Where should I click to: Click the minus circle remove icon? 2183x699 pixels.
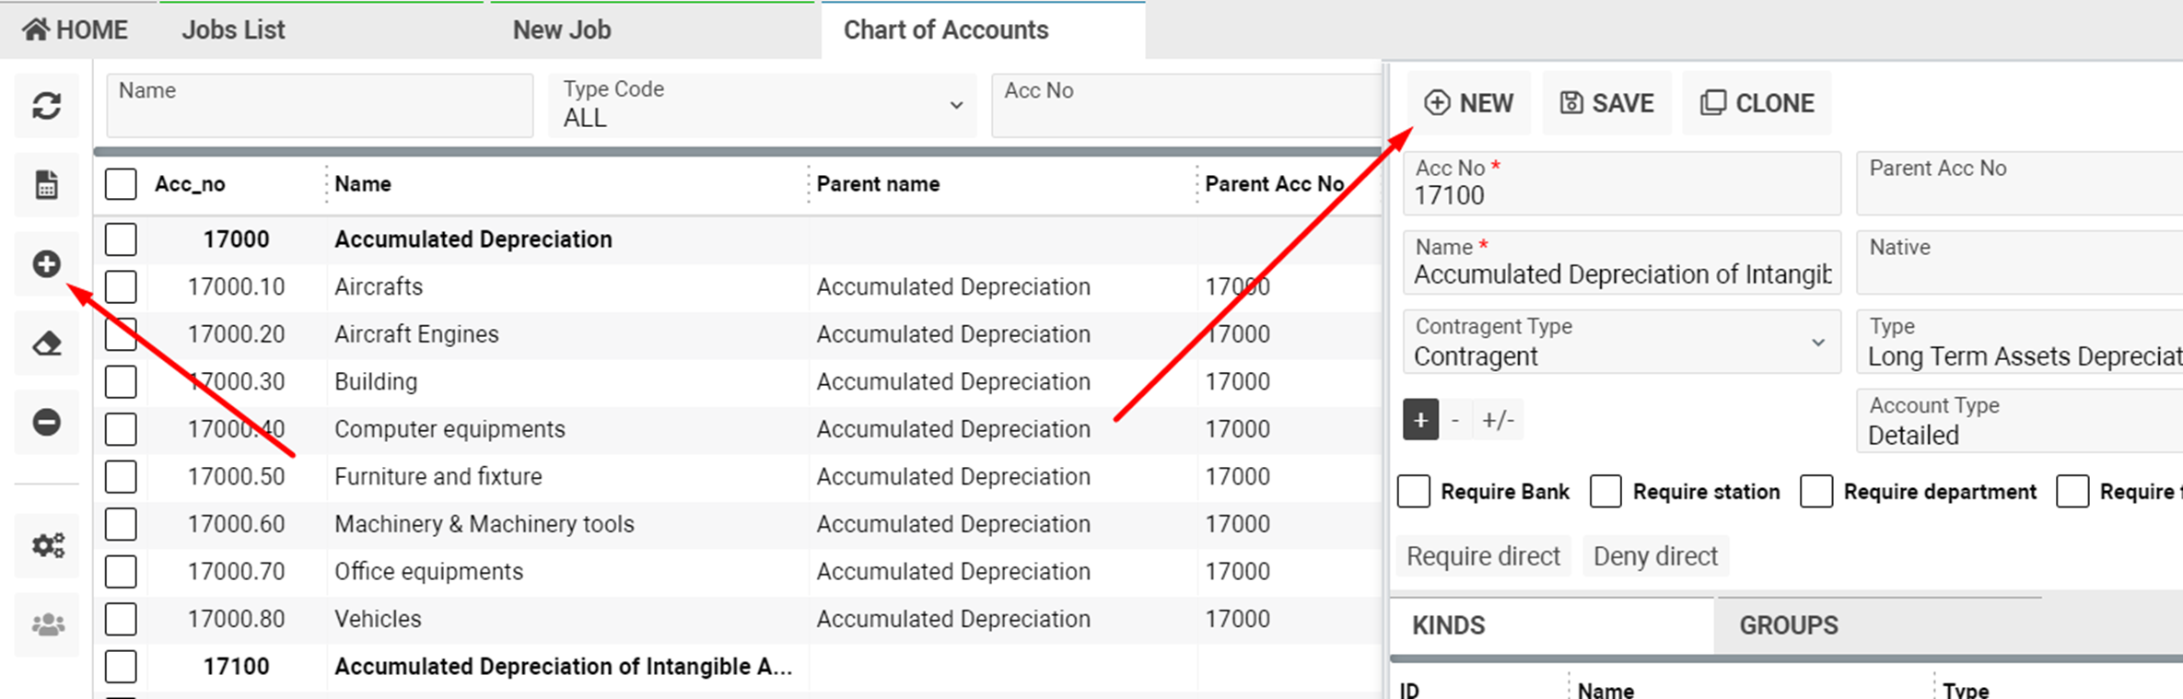[x=47, y=423]
